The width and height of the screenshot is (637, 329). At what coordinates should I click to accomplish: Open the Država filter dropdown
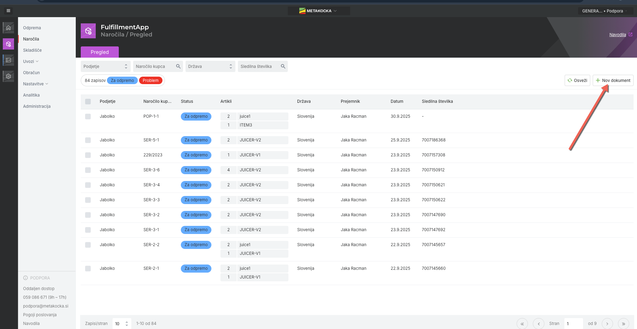click(x=210, y=66)
